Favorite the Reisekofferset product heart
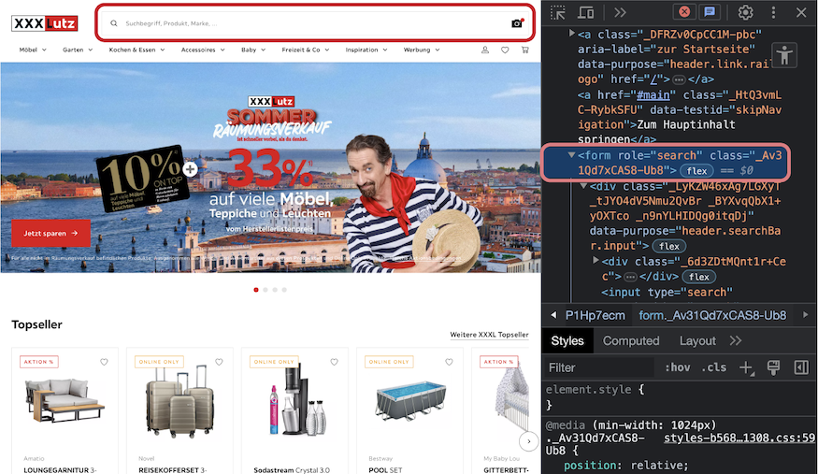Screen dimensions: 818x474 [219, 362]
